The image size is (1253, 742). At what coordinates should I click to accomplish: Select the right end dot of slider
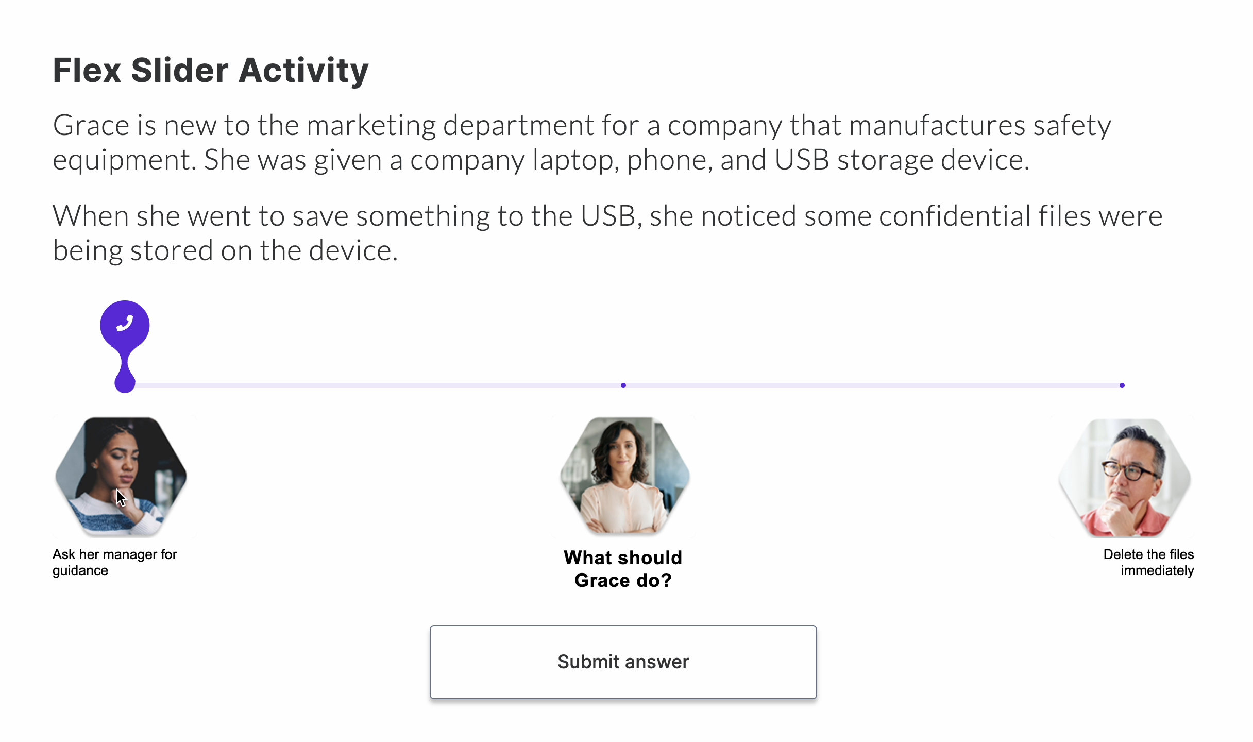(x=1122, y=385)
